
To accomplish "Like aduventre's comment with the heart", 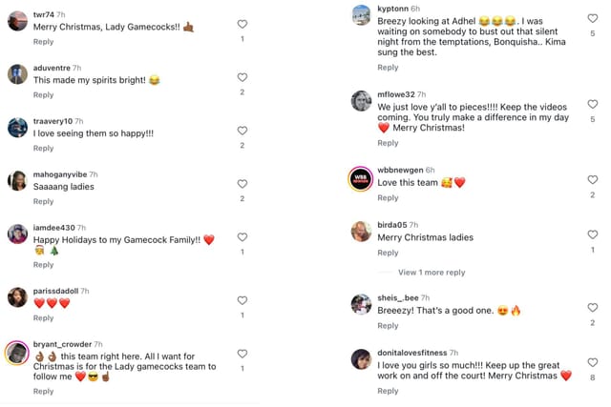I will click(x=242, y=77).
